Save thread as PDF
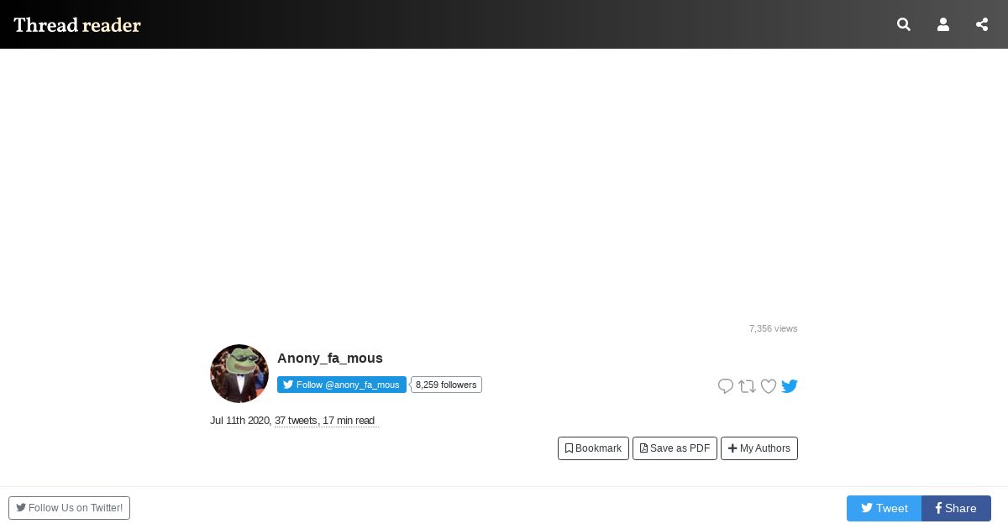The height and width of the screenshot is (529, 1008). pos(675,448)
